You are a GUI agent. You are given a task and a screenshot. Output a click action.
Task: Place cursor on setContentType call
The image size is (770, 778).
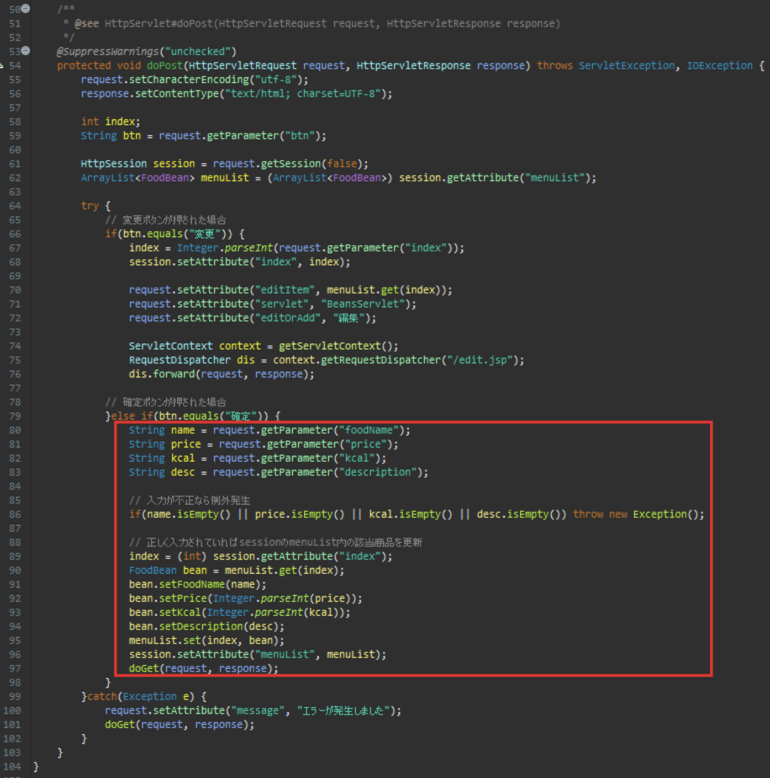pyautogui.click(x=177, y=94)
